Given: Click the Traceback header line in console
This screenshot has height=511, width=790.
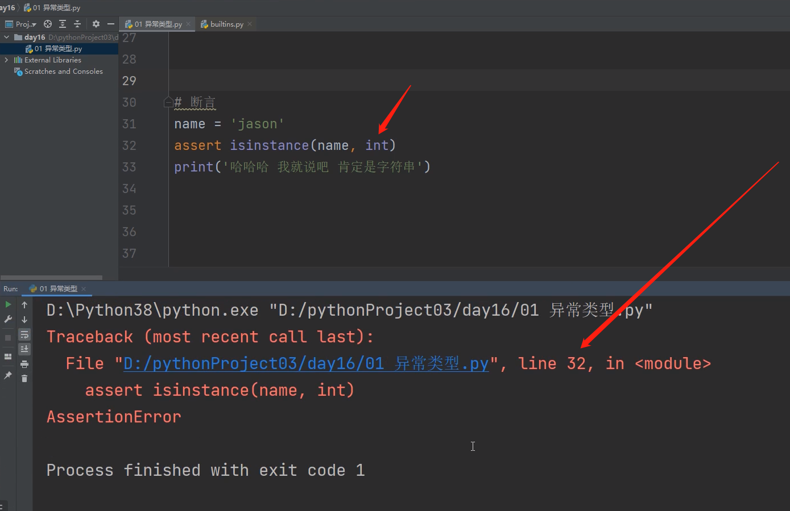Looking at the screenshot, I should click(210, 337).
